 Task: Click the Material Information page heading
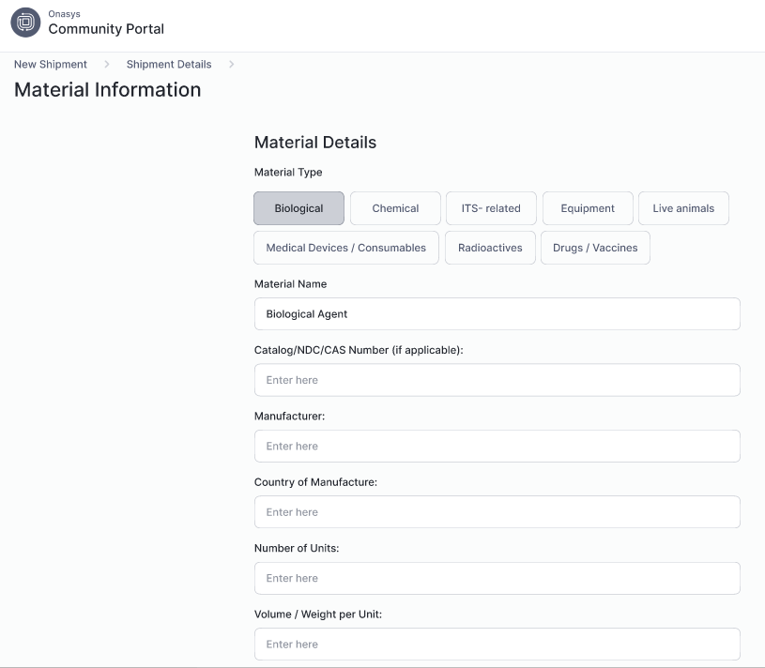[x=107, y=90]
